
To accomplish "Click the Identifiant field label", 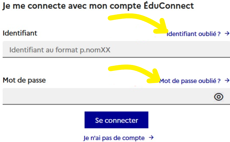I will 20,33.
